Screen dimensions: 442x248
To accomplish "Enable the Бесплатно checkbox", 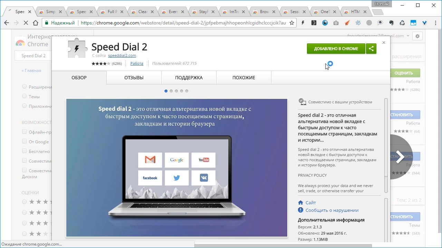I will click(x=24, y=151).
